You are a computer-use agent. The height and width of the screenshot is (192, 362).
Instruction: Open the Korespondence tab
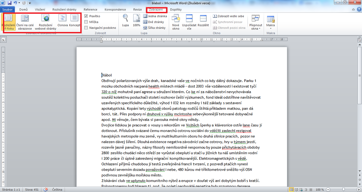coord(115,10)
